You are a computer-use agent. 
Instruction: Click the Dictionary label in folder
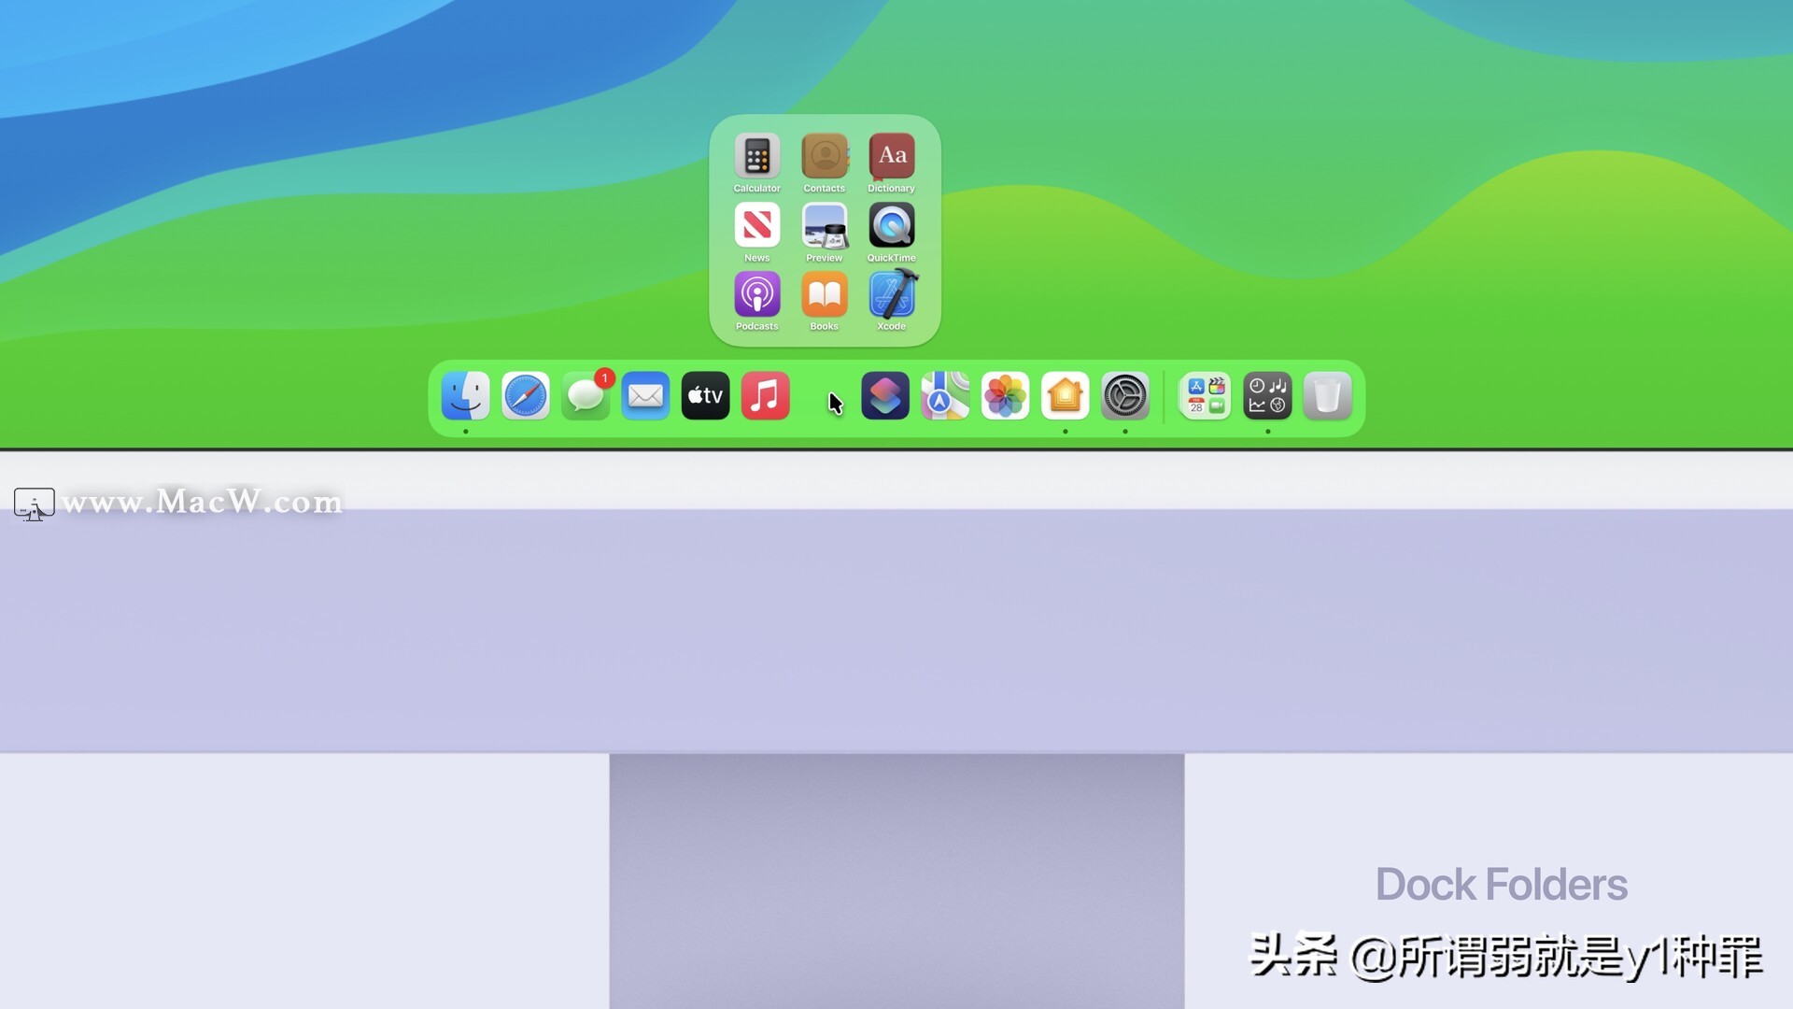pyautogui.click(x=891, y=189)
